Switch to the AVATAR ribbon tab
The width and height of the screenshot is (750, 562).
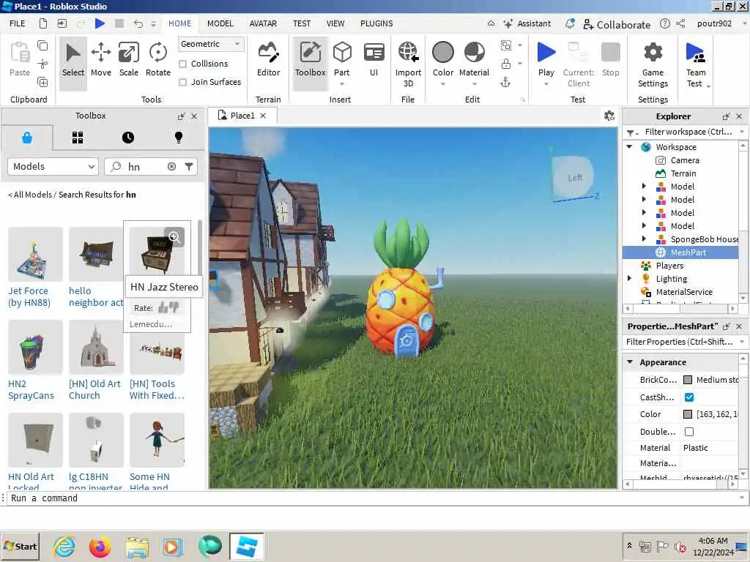[263, 23]
